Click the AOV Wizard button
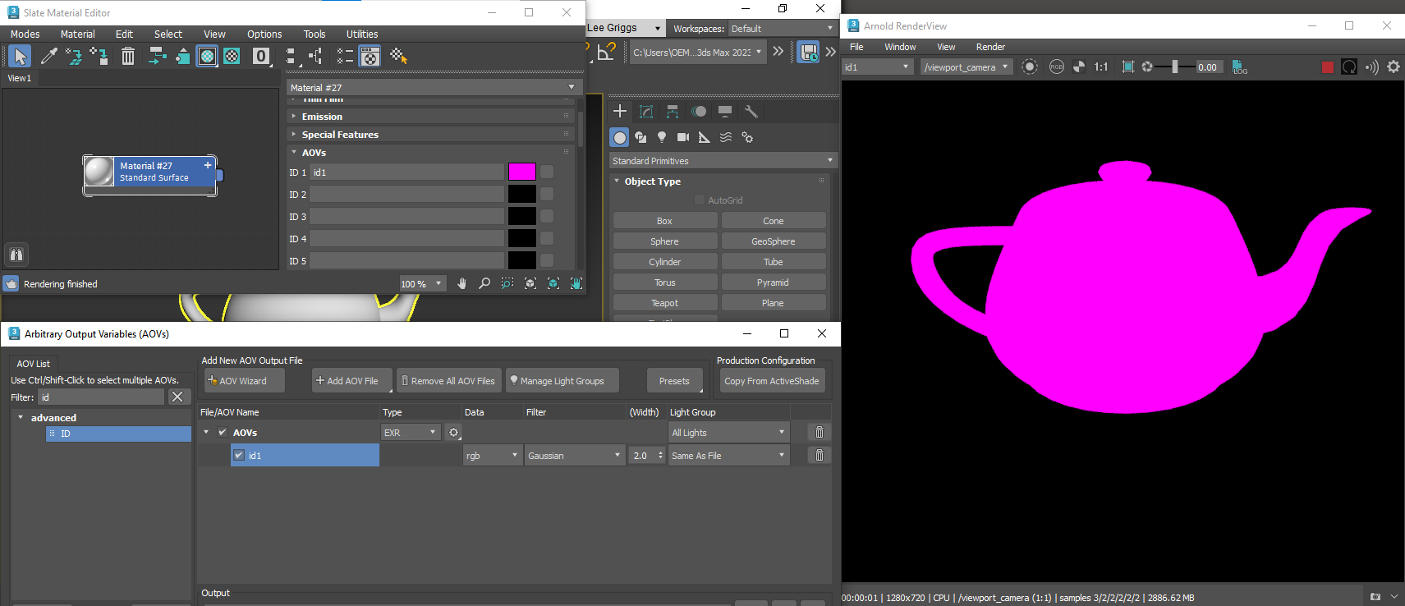 pos(245,381)
